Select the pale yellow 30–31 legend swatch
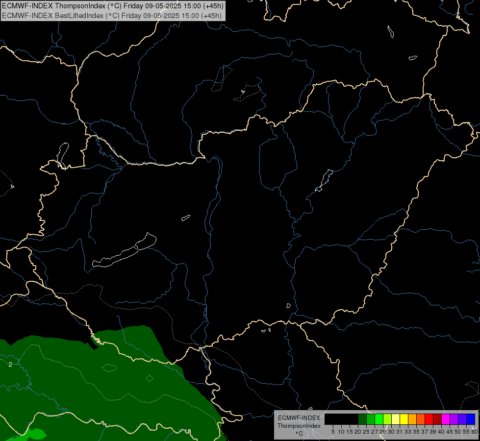 [396, 419]
